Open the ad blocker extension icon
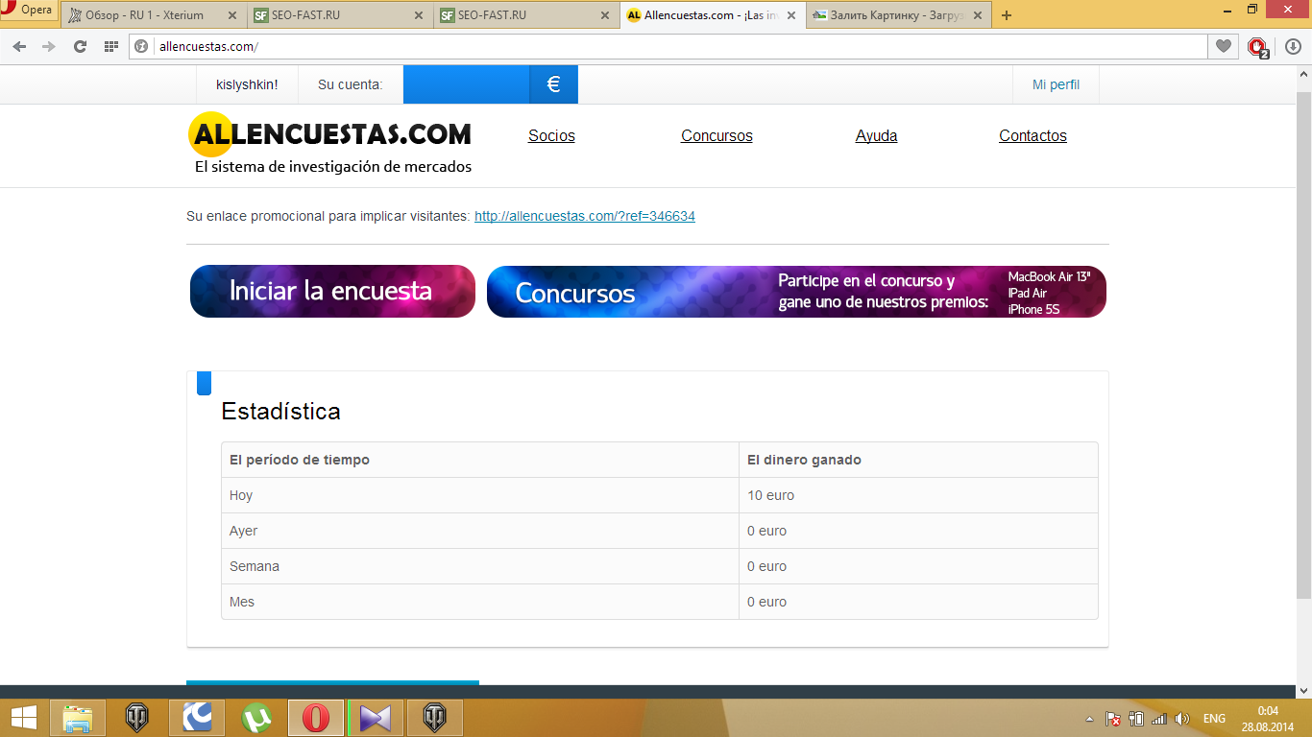The height and width of the screenshot is (737, 1312). (1257, 47)
